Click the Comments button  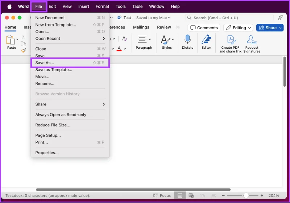204,28
